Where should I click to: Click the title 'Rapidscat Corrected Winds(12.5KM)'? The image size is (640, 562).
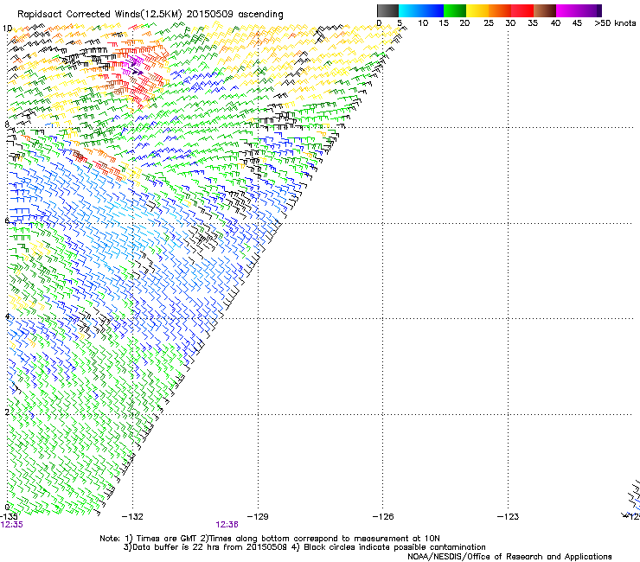[x=99, y=15]
